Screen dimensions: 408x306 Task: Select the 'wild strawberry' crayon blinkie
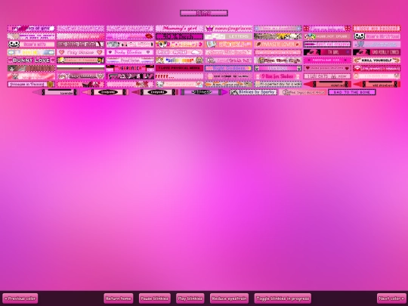tap(376, 85)
